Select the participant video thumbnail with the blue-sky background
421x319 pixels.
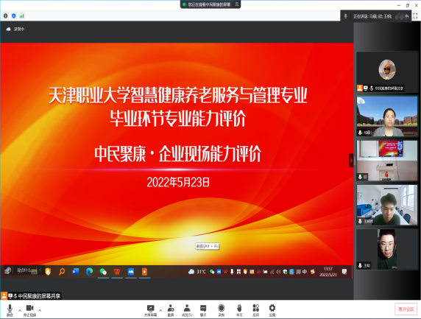387,116
